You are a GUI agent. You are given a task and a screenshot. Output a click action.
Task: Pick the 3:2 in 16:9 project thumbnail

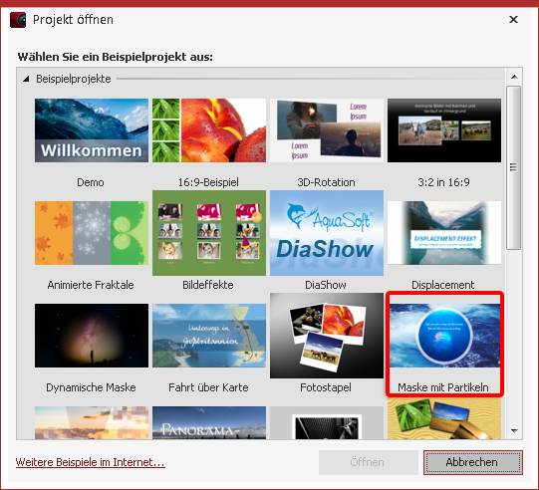(444, 130)
